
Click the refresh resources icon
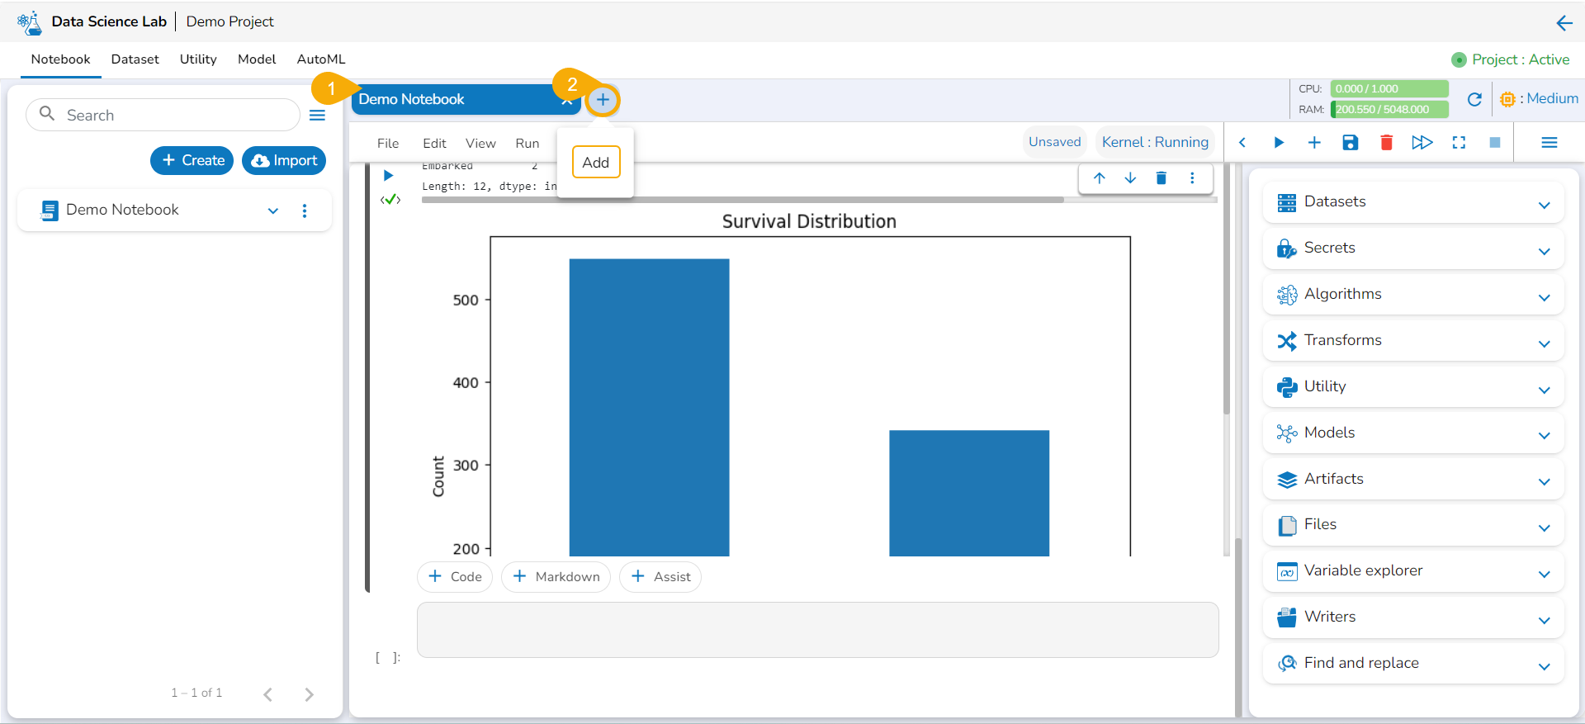click(1474, 100)
